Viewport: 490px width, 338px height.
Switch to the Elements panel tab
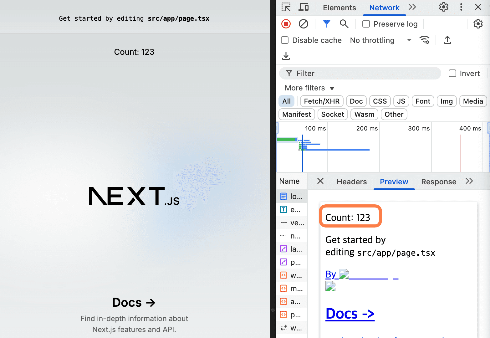pos(339,8)
